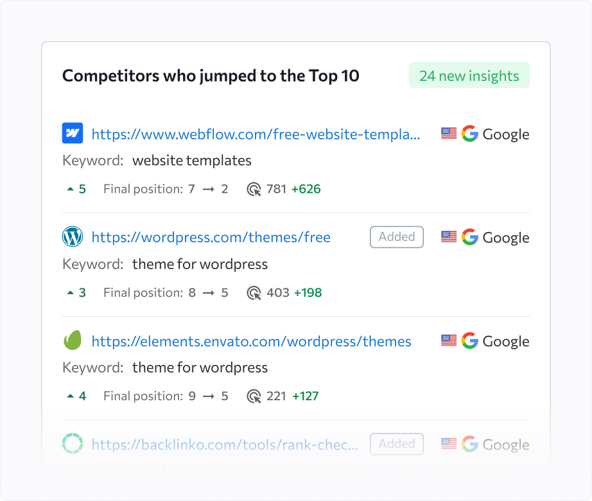Click the clicks cursor icon next to 403
This screenshot has width=592, height=501.
[254, 293]
